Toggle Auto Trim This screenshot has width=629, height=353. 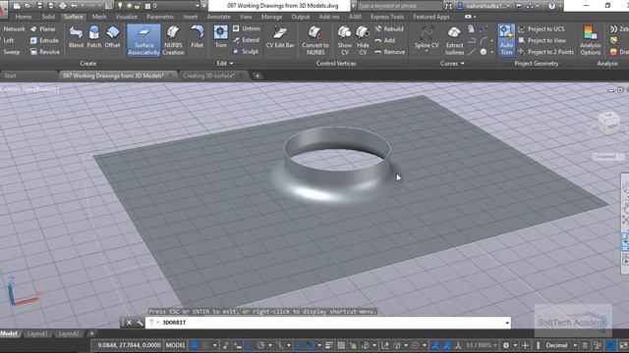point(506,40)
